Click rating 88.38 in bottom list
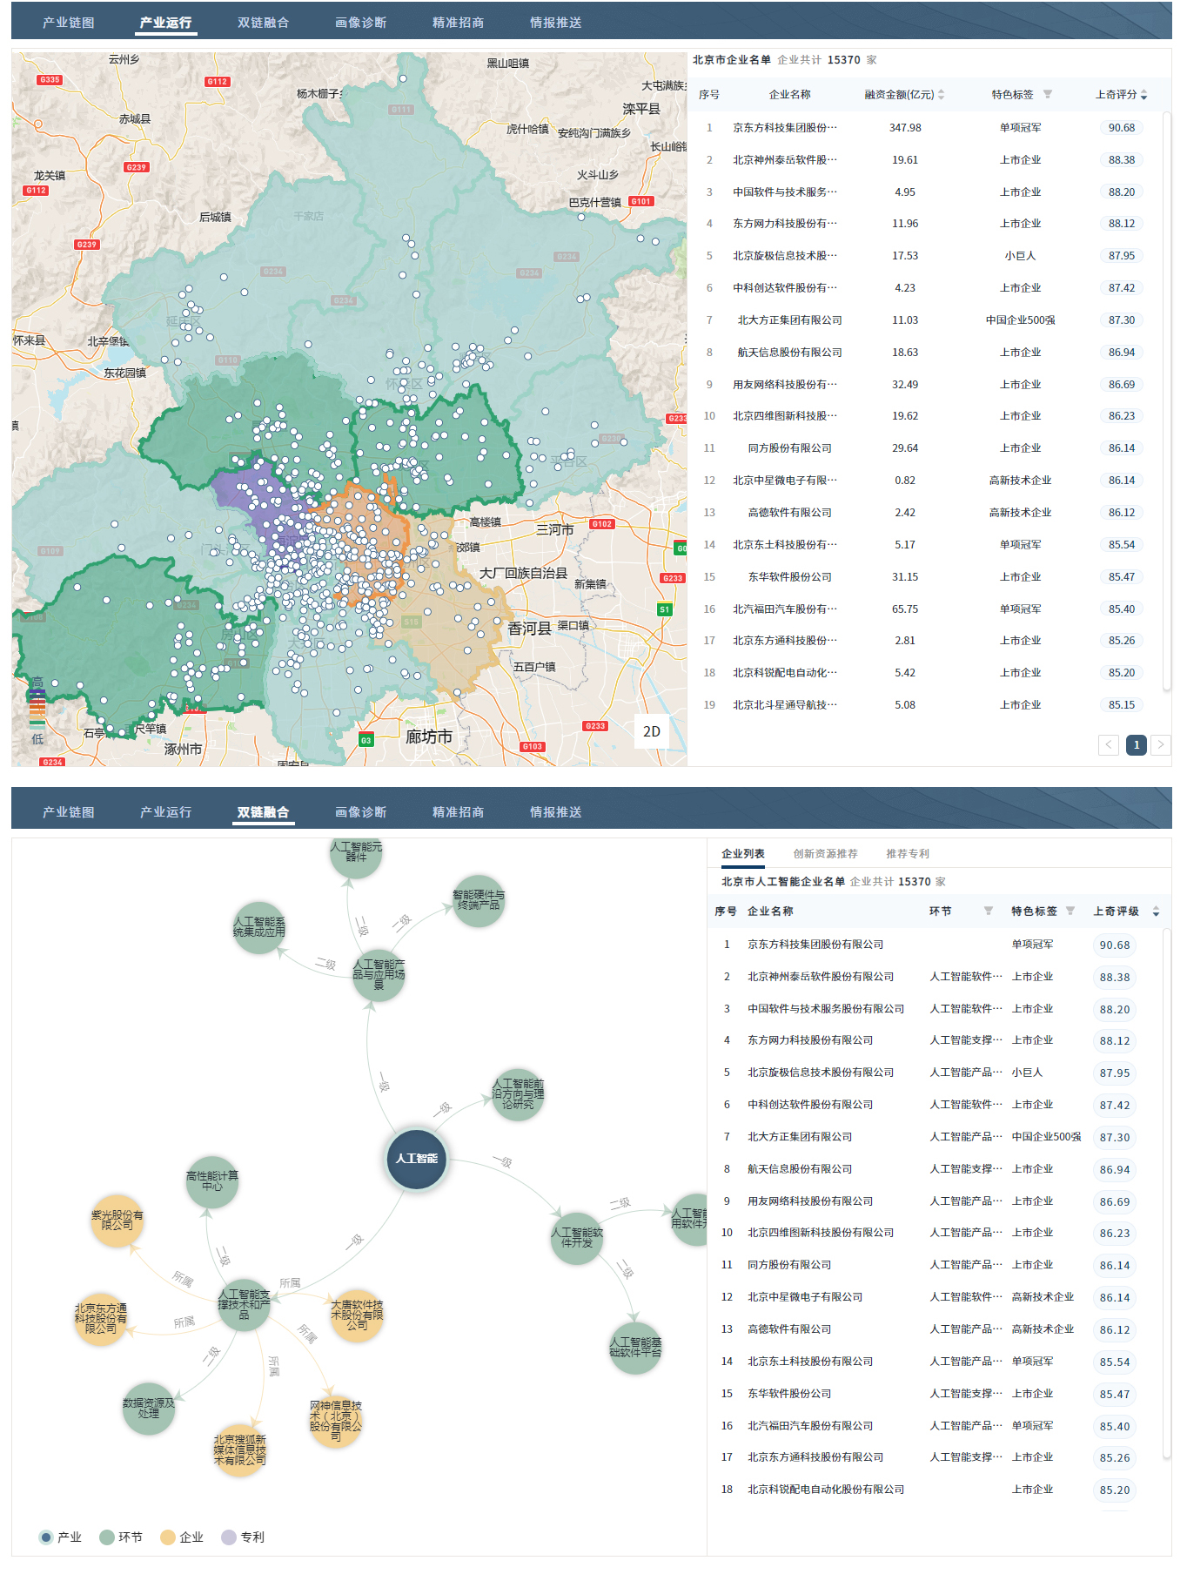Image resolution: width=1187 pixels, height=1574 pixels. 1115,978
